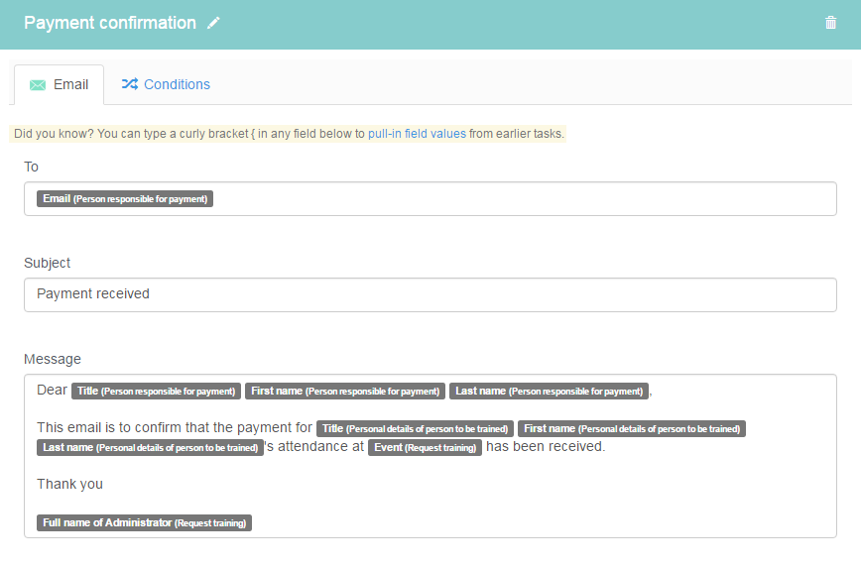
Task: Select the Title (Person responsible for payment) token
Action: click(x=156, y=391)
